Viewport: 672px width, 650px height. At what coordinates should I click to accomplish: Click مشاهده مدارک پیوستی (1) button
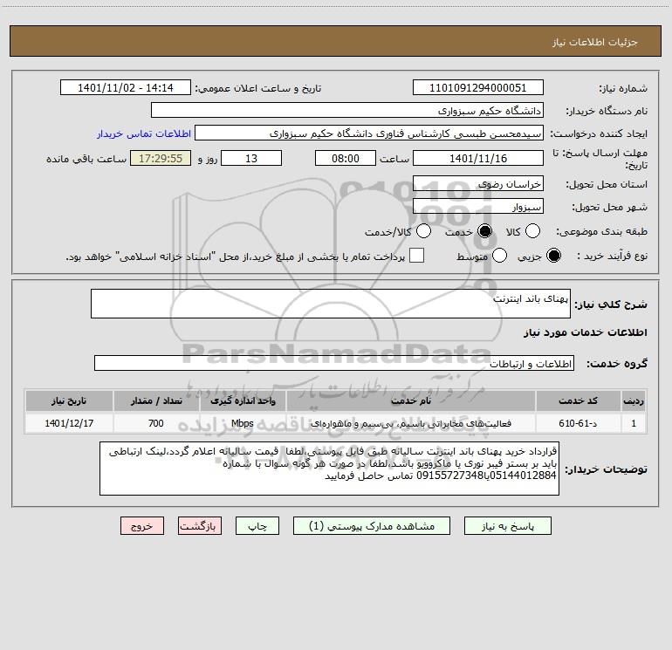[x=372, y=526]
